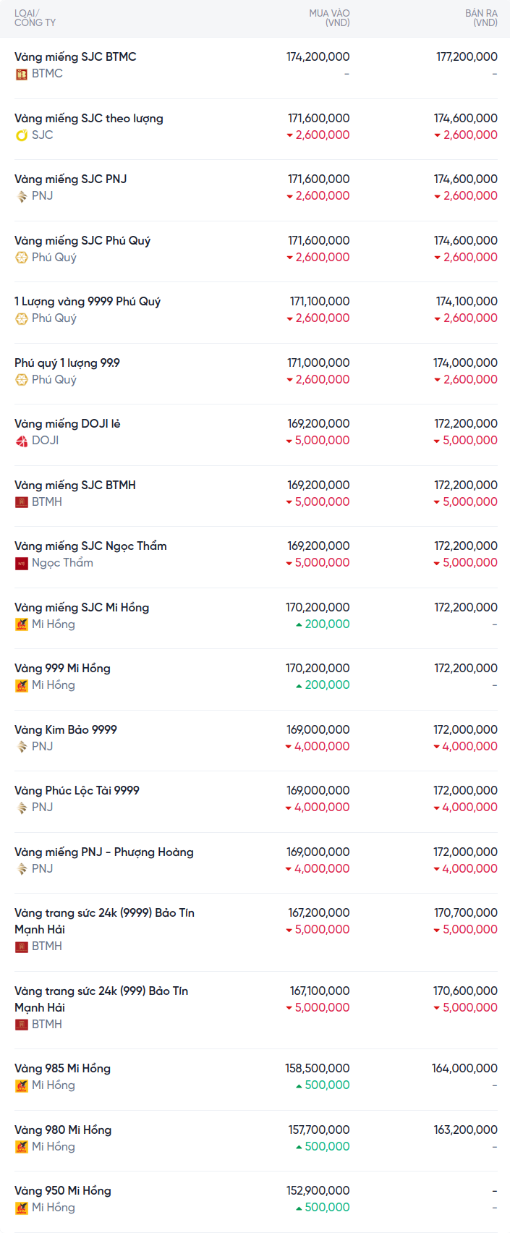
Task: Click the BTMC company logo icon
Action: click(x=22, y=74)
